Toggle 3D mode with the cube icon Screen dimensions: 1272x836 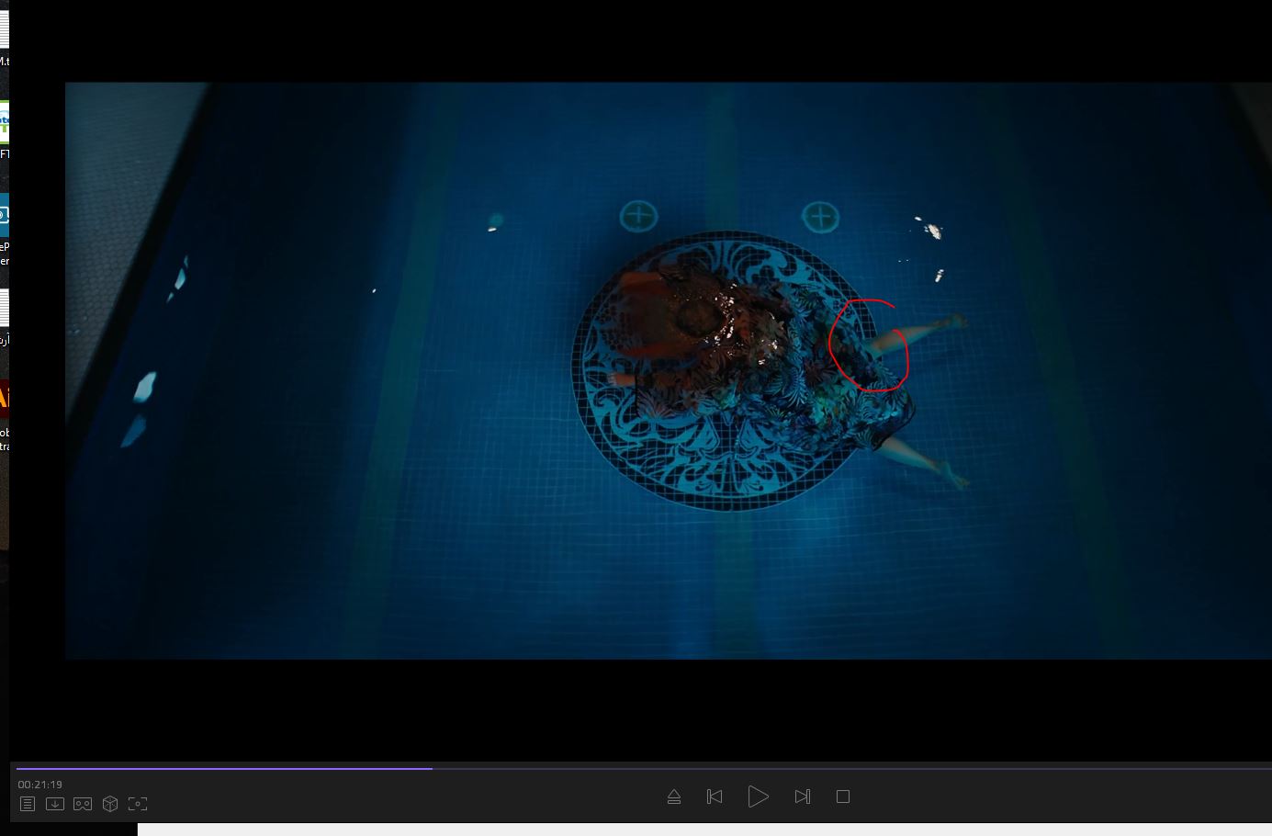pyautogui.click(x=110, y=804)
